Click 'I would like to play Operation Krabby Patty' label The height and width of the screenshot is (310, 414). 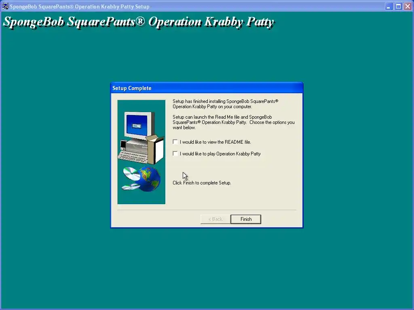tap(220, 154)
